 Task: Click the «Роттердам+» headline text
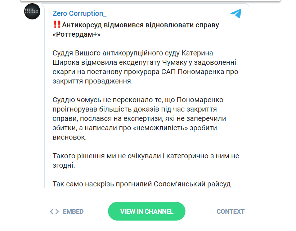(x=76, y=34)
